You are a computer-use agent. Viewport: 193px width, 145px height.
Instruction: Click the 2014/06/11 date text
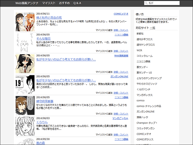coord(43,14)
